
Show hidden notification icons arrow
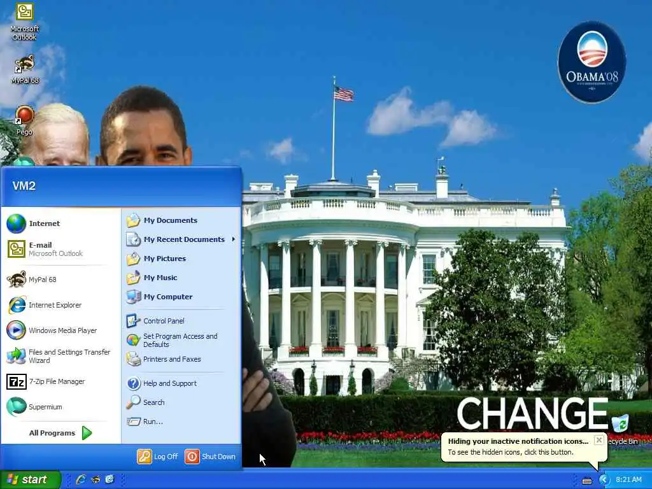coord(604,480)
